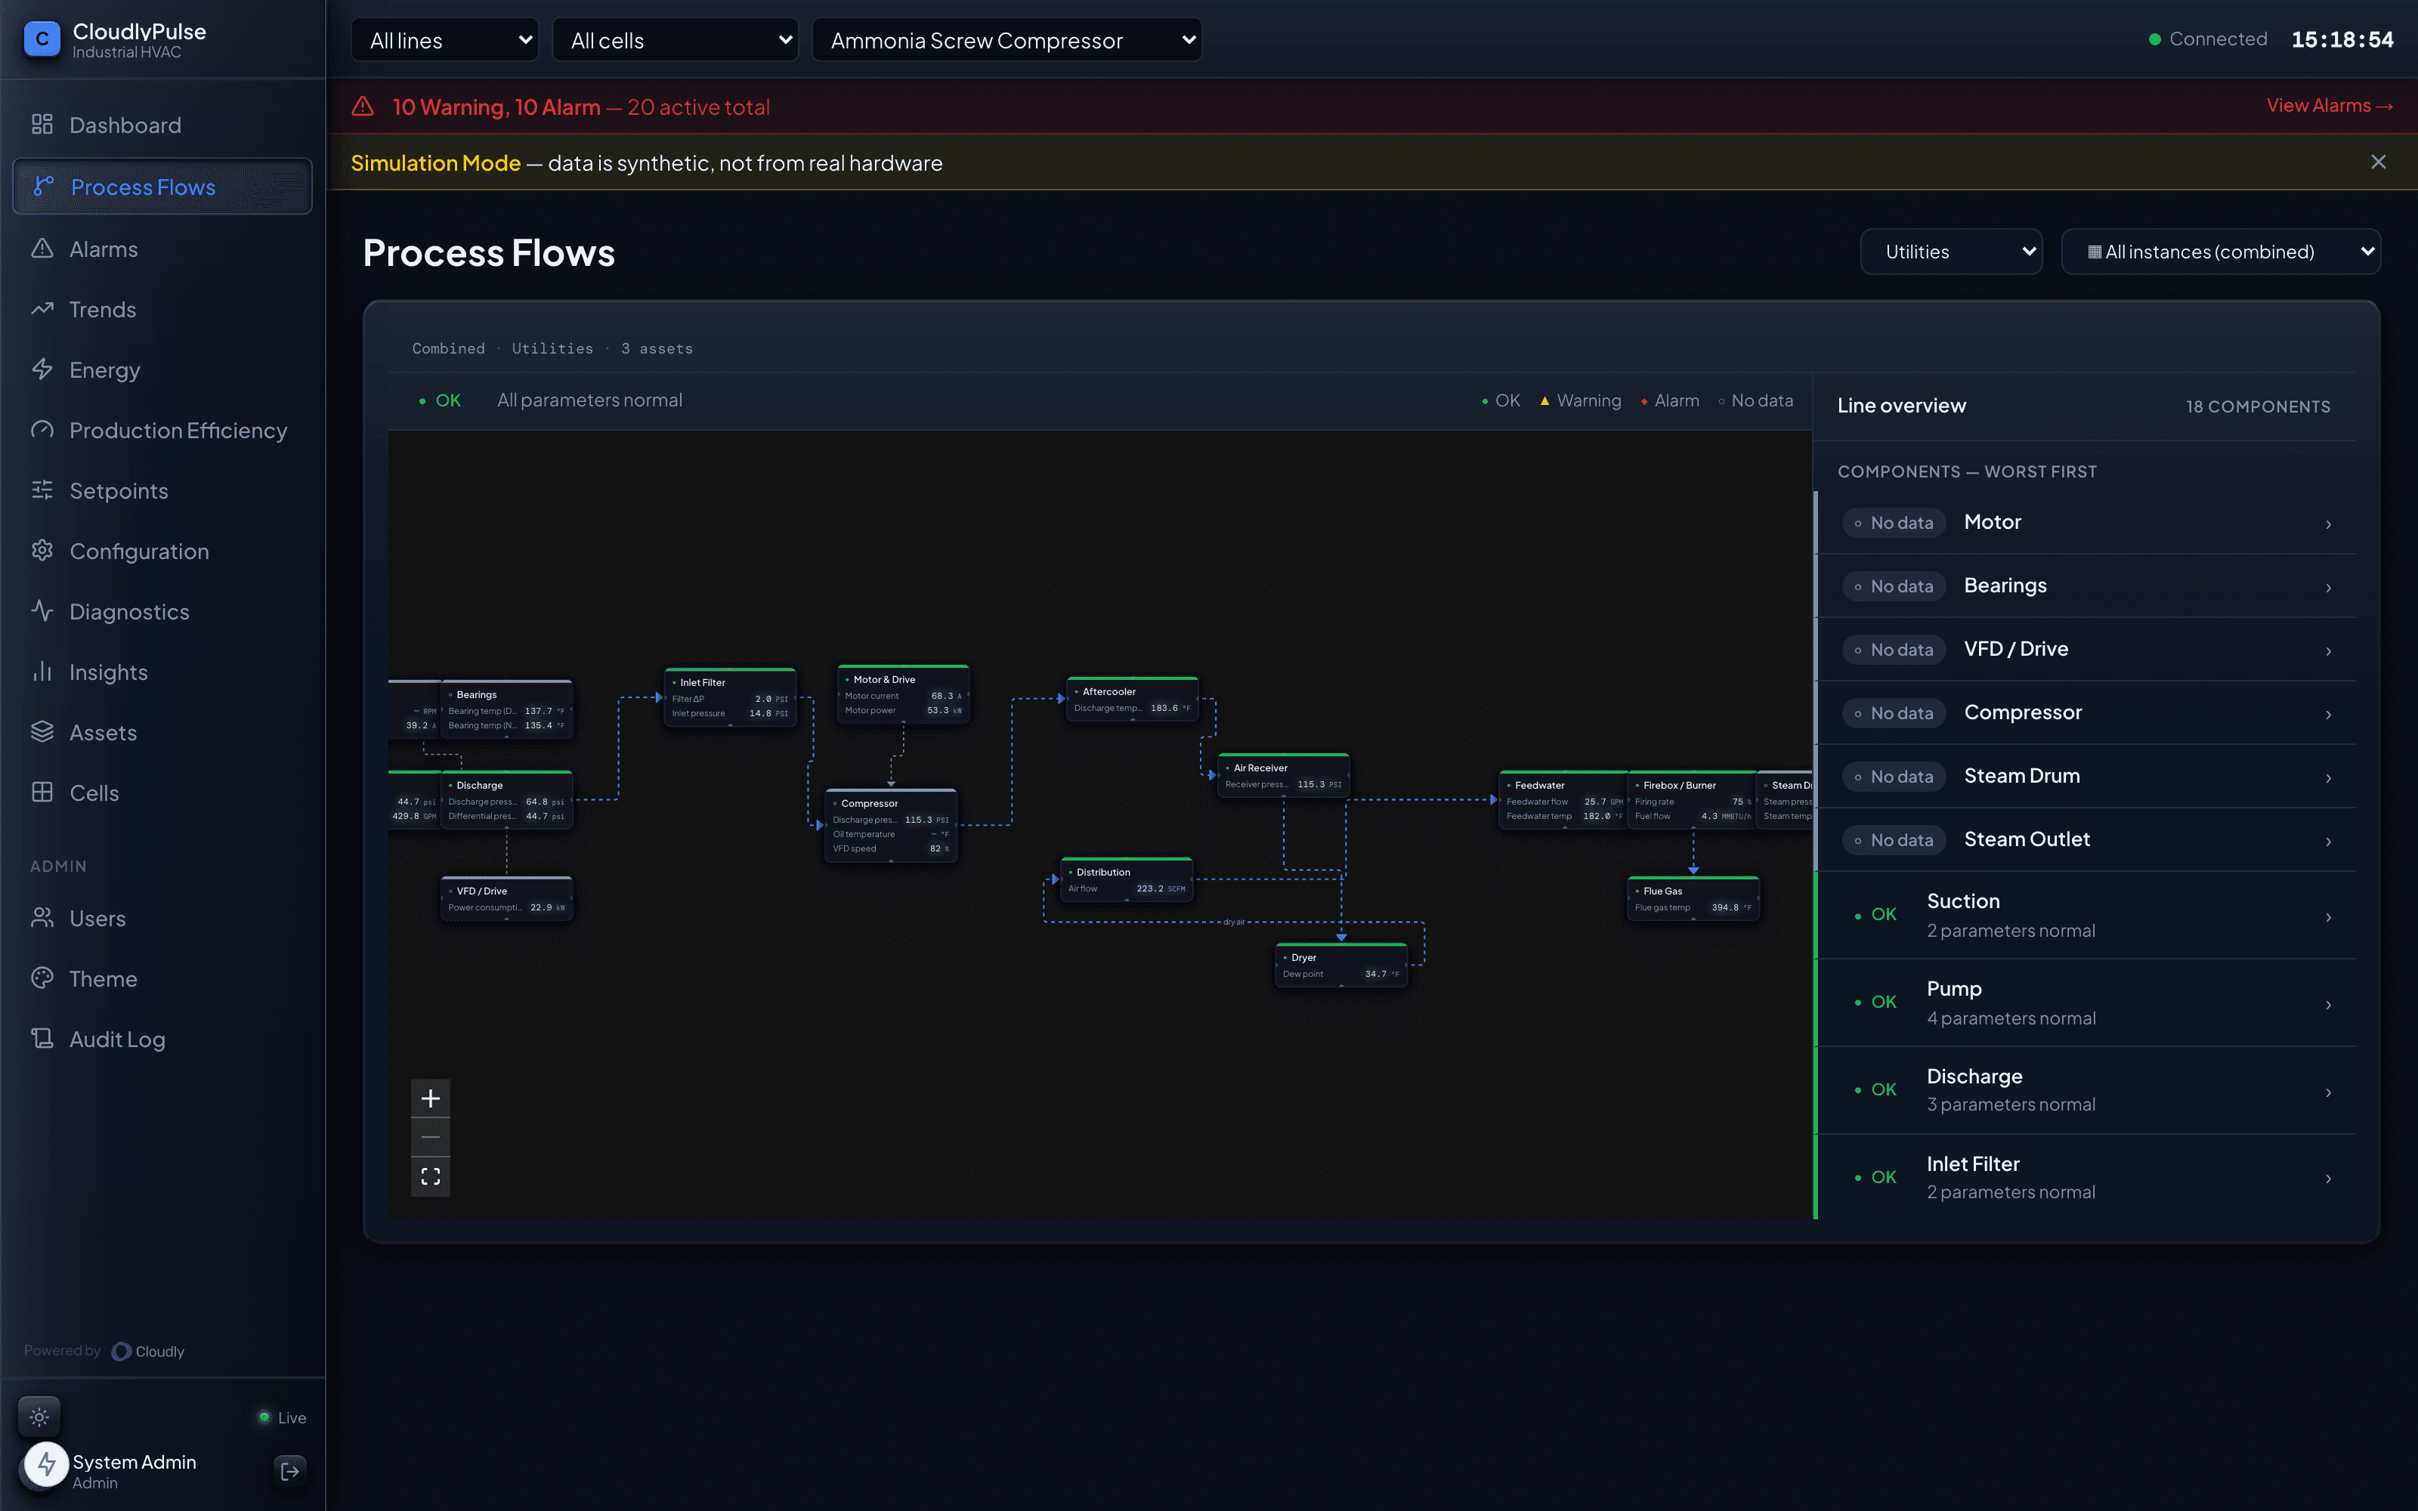Screen dimensions: 2418x1511
Task: Click the alarm warning triangle icon
Action: tap(363, 106)
